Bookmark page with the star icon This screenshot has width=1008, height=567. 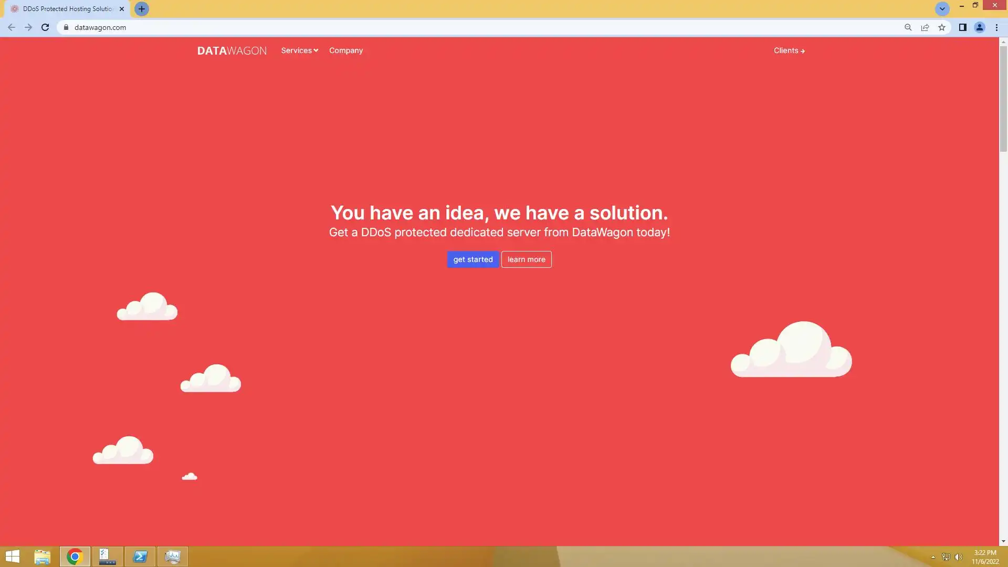(942, 27)
